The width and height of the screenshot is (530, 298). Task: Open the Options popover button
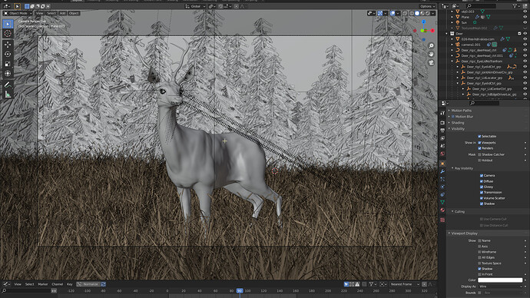(427, 6)
